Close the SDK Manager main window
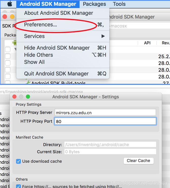The width and height of the screenshot is (170, 188). pos(5,17)
